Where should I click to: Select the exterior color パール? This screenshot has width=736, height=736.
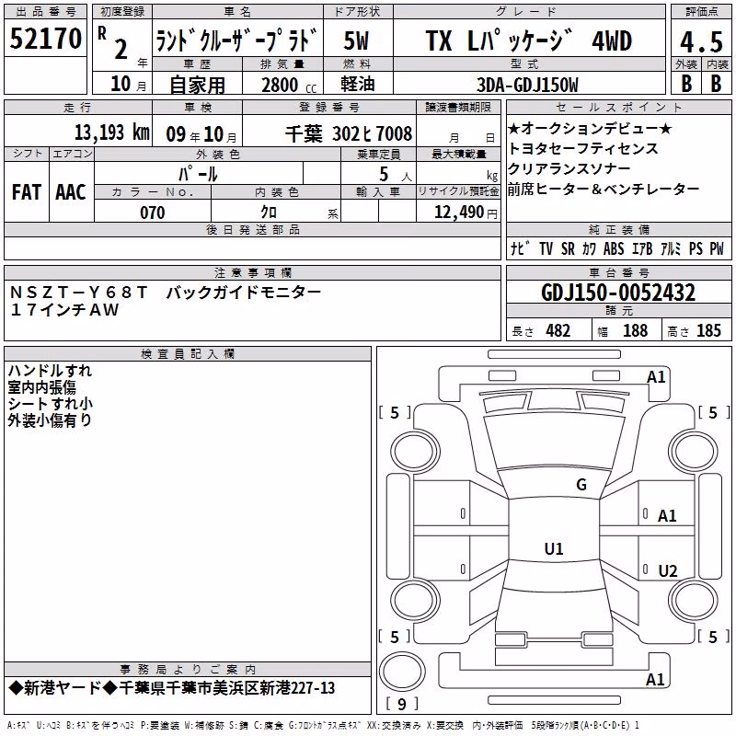[x=198, y=174]
